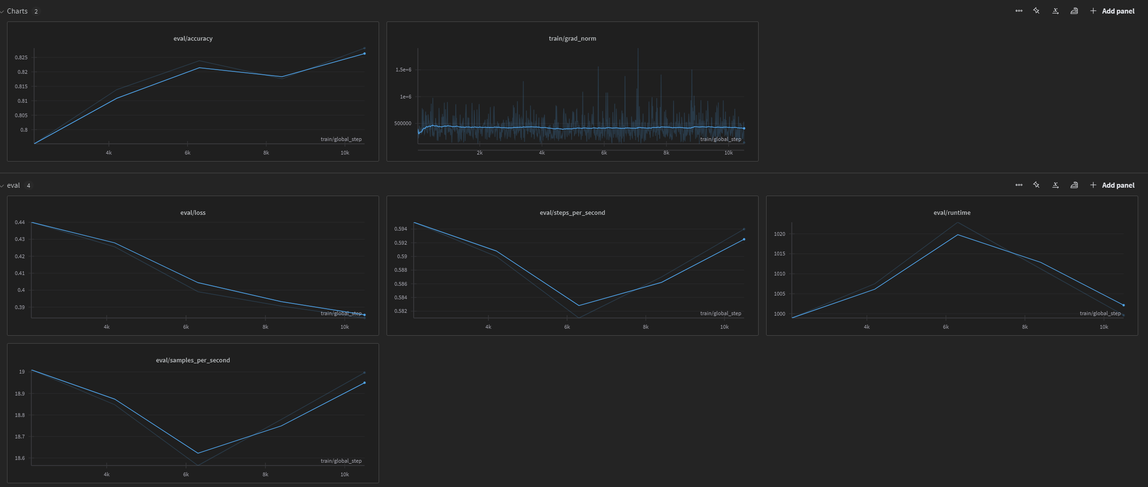This screenshot has width=1148, height=487.
Task: Click the eval/loss chart title
Action: click(x=193, y=212)
